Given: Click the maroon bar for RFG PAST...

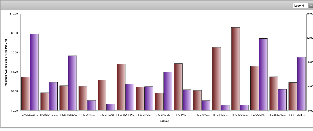Looking at the screenshot, I should click(178, 87).
